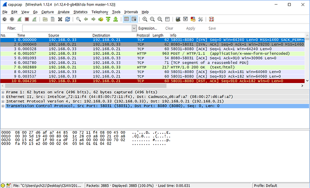Viewport: 310px width, 188px height.
Task: Go to packet number icon
Action: coord(101,19)
